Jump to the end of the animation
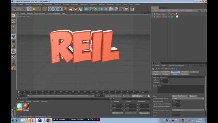The height and width of the screenshot is (123, 218). [120, 96]
